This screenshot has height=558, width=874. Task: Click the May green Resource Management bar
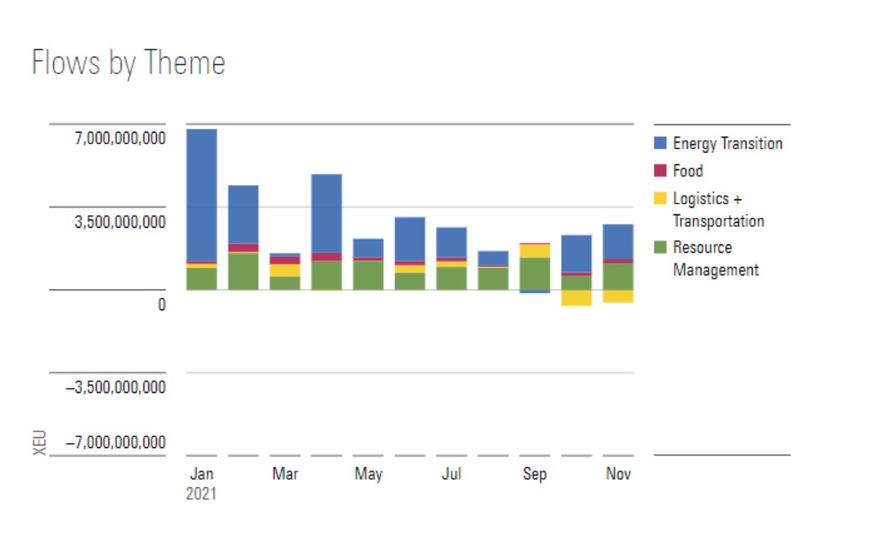coord(368,275)
